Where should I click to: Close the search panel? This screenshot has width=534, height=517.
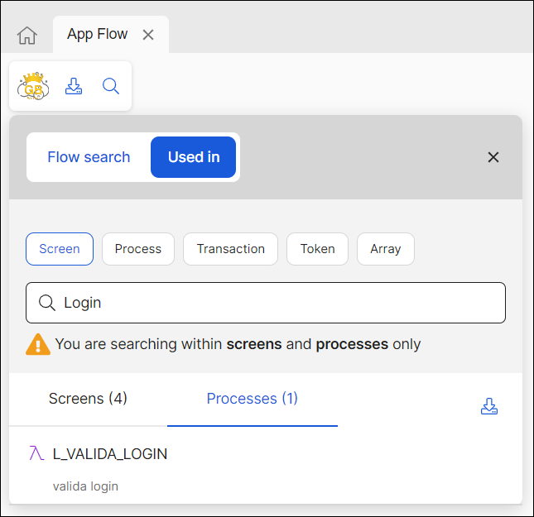coord(493,157)
